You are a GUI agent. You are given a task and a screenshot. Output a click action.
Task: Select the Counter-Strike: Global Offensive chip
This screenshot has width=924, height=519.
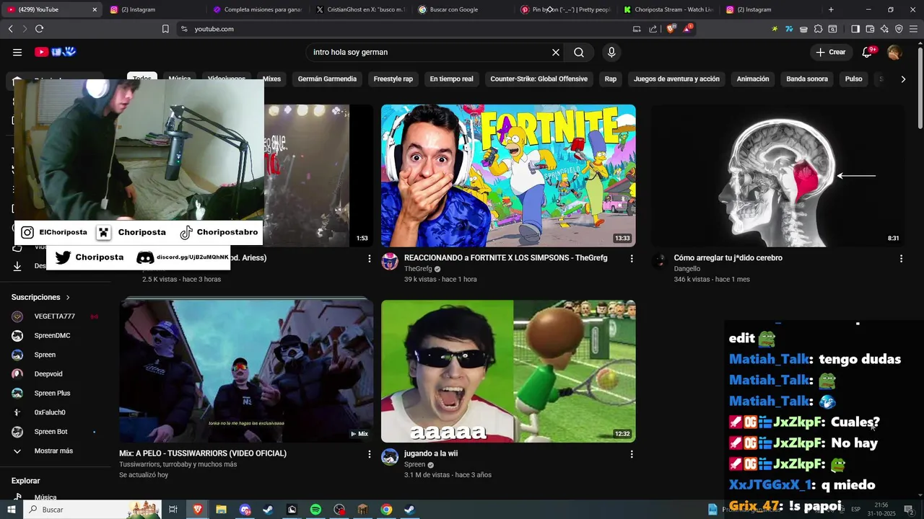point(539,79)
